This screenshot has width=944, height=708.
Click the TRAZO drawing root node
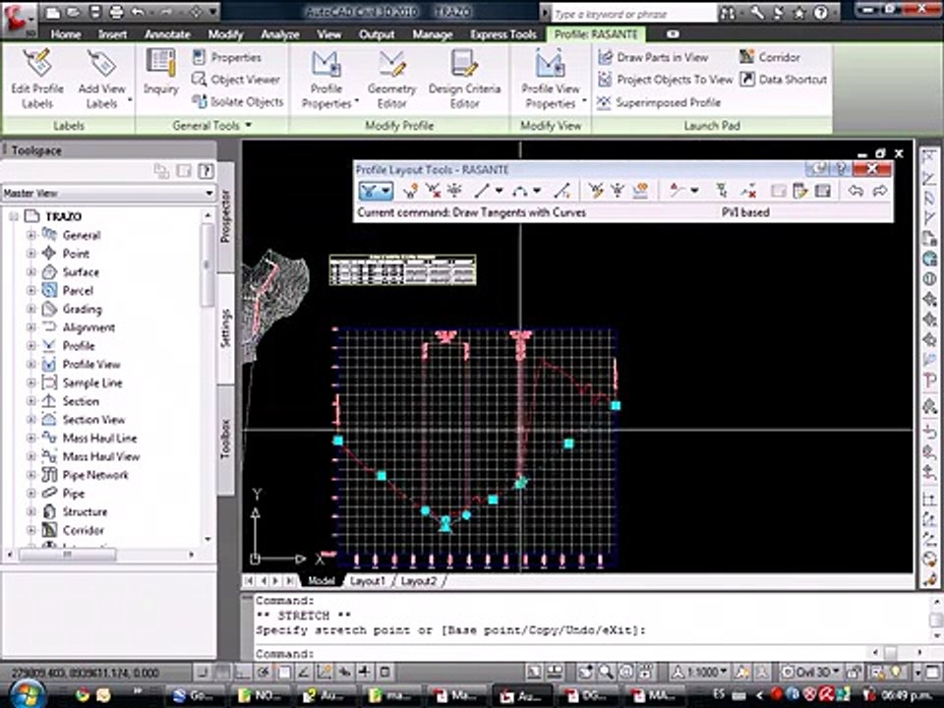pyautogui.click(x=63, y=216)
